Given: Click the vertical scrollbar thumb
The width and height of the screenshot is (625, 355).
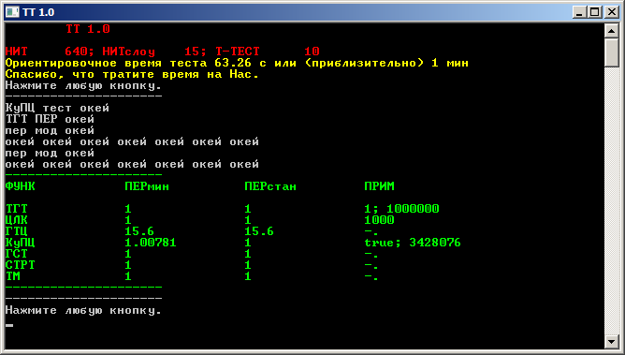Looking at the screenshot, I should click(x=612, y=52).
